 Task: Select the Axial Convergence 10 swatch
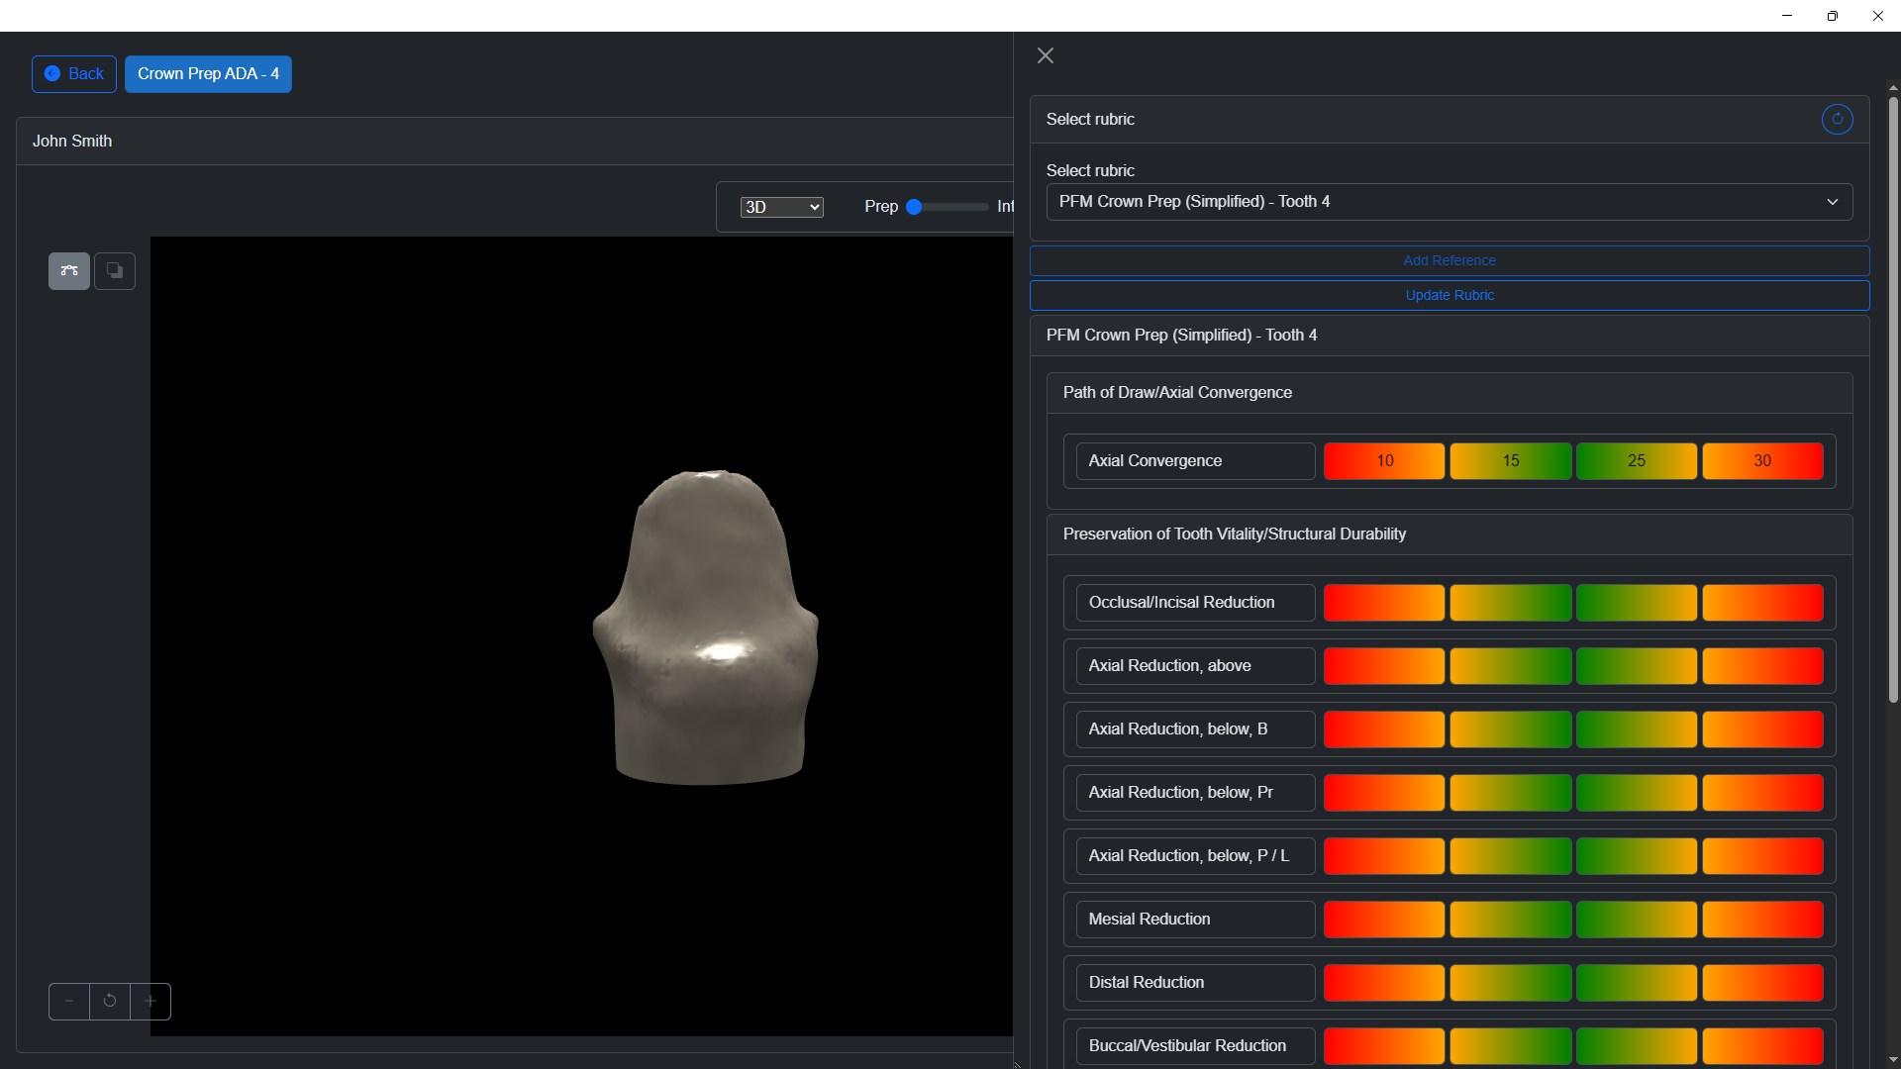[1384, 461]
